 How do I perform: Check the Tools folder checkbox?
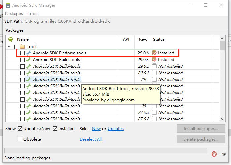[x=16, y=47]
